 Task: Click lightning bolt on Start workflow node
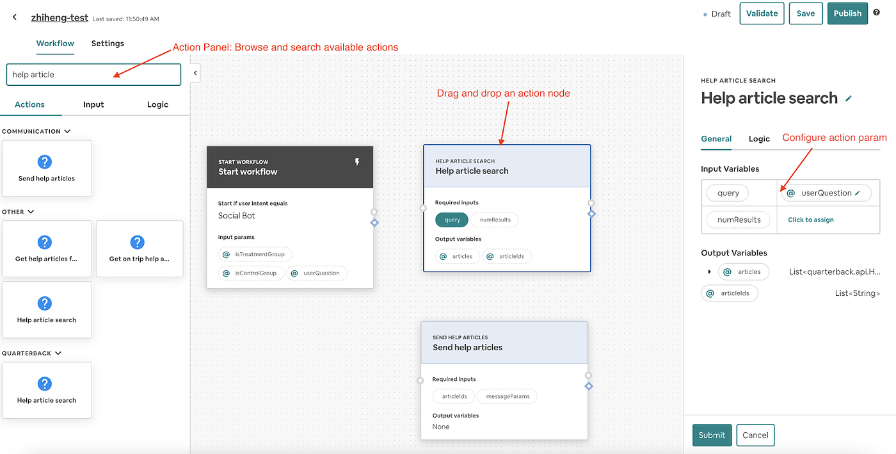click(358, 163)
